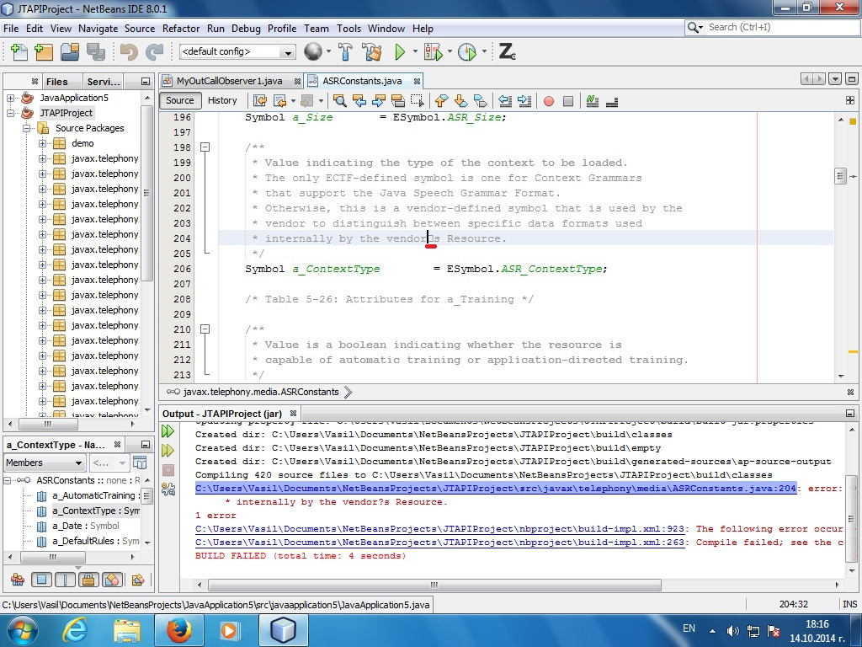Re-run the build with green double-arrow
The width and height of the screenshot is (862, 647).
[x=168, y=431]
